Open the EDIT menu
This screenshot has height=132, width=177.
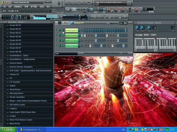coord(10,7)
